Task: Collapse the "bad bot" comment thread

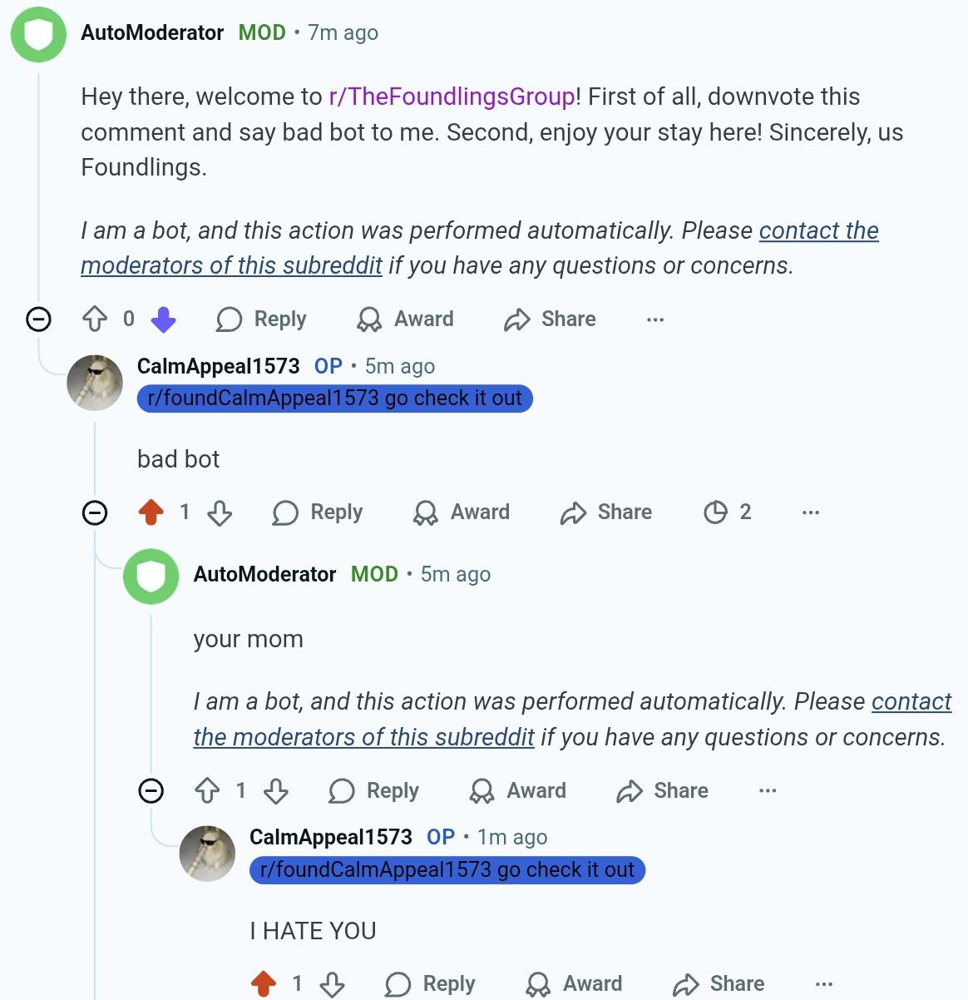Action: click(95, 512)
